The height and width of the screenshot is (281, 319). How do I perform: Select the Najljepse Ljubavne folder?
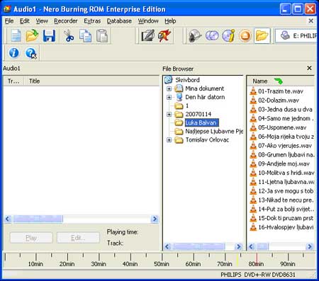pyautogui.click(x=214, y=131)
